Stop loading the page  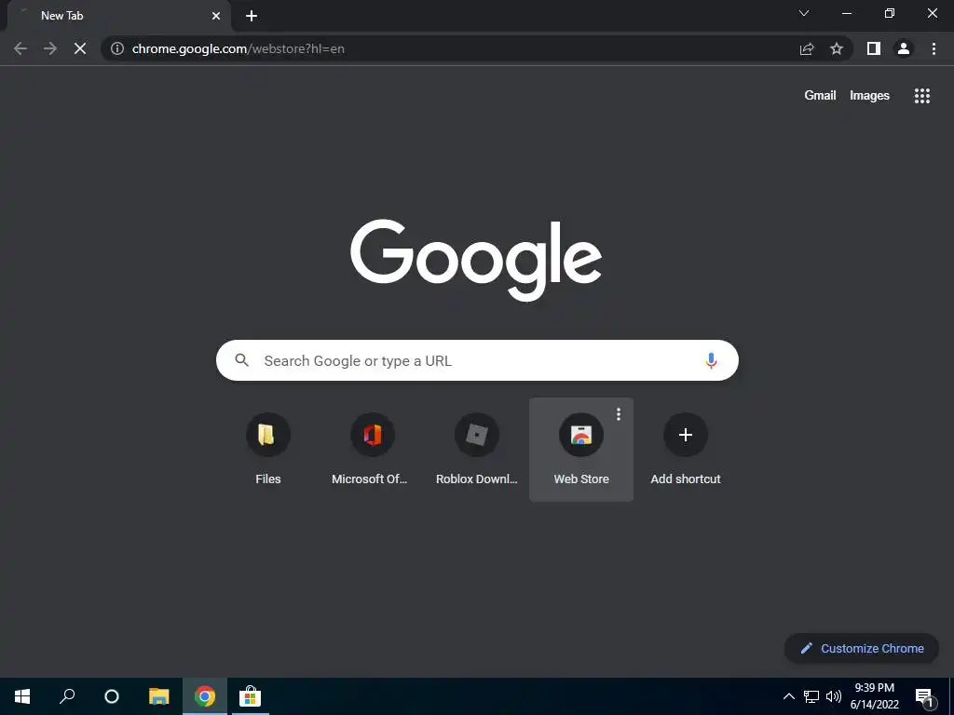point(80,48)
